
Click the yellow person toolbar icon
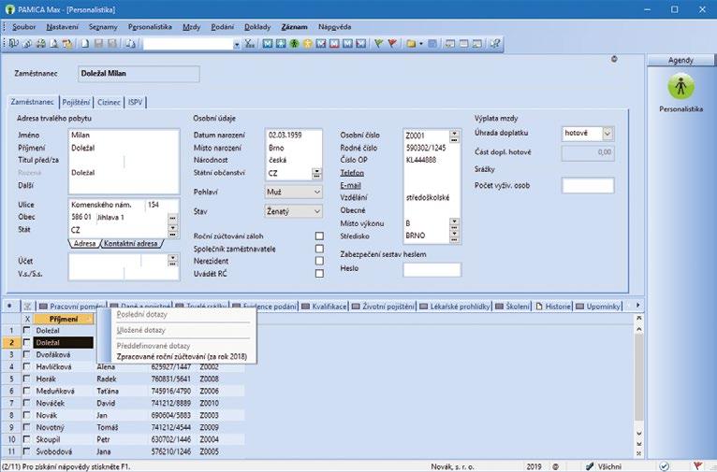pyautogui.click(x=307, y=43)
